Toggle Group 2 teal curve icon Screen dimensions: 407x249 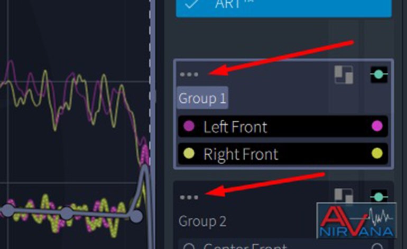[x=379, y=196]
